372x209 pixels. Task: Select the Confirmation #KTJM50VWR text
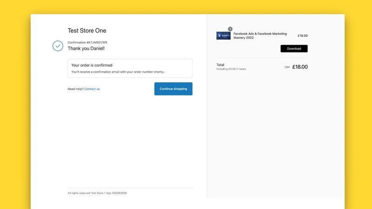tap(87, 42)
